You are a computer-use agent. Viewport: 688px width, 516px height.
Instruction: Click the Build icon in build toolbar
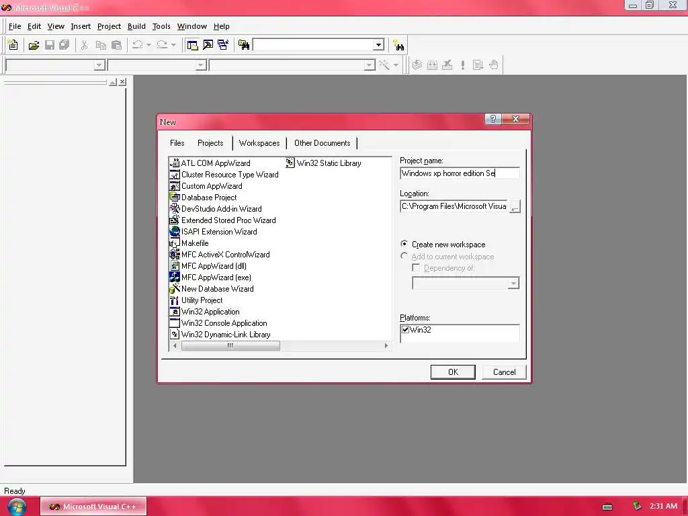point(432,65)
